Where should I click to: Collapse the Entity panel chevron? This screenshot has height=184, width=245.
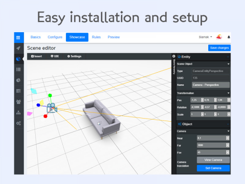228,57
